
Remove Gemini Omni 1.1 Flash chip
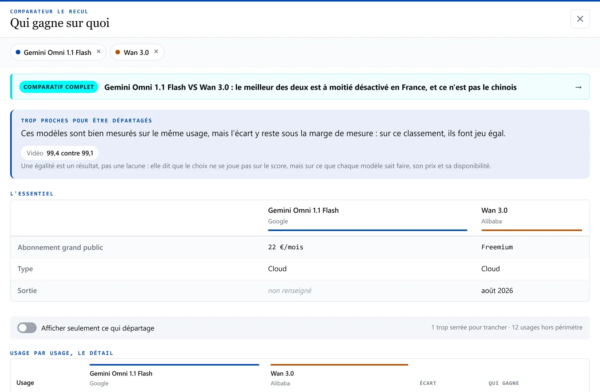99,52
